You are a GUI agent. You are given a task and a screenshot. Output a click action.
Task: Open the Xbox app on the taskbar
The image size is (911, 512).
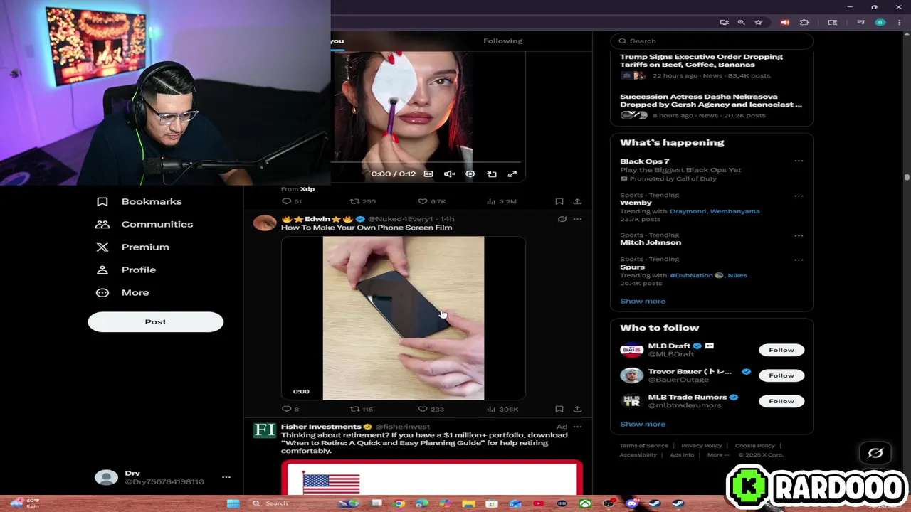tap(584, 503)
